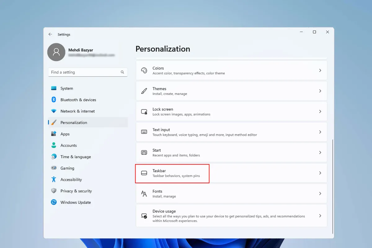Go back using the back arrow
Screen dimensions: 372x248
[50, 34]
